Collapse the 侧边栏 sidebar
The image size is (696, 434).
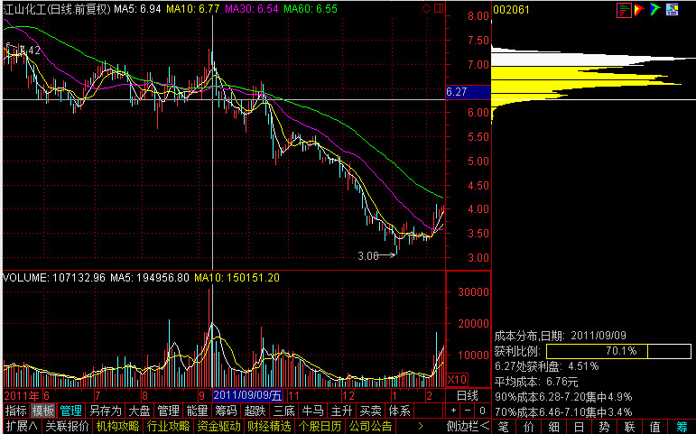(x=468, y=426)
